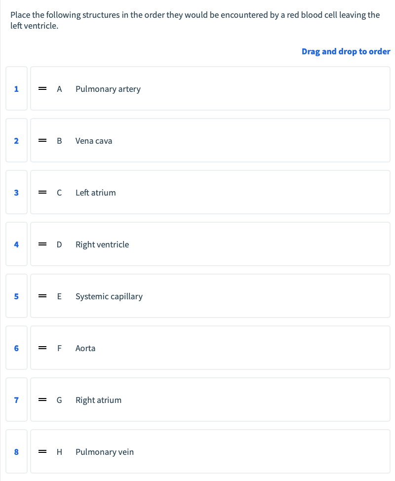
Task: Click position number 6 box
Action: click(17, 348)
